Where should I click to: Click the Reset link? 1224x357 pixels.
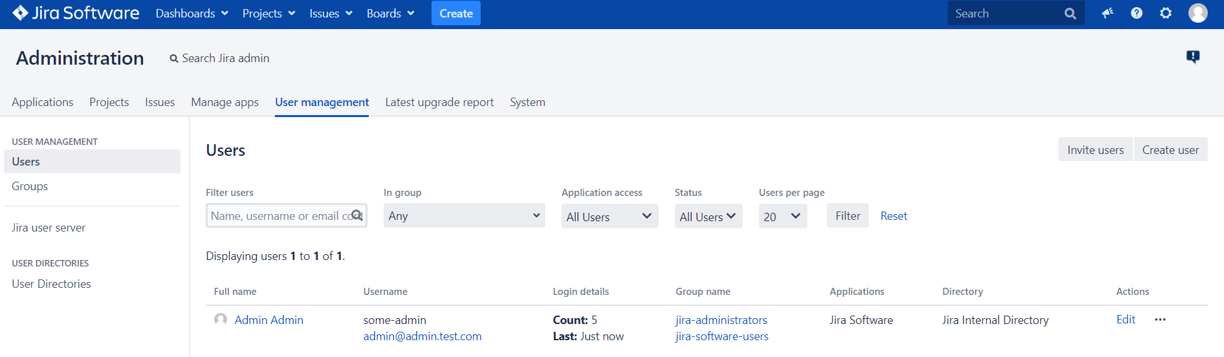(x=893, y=216)
